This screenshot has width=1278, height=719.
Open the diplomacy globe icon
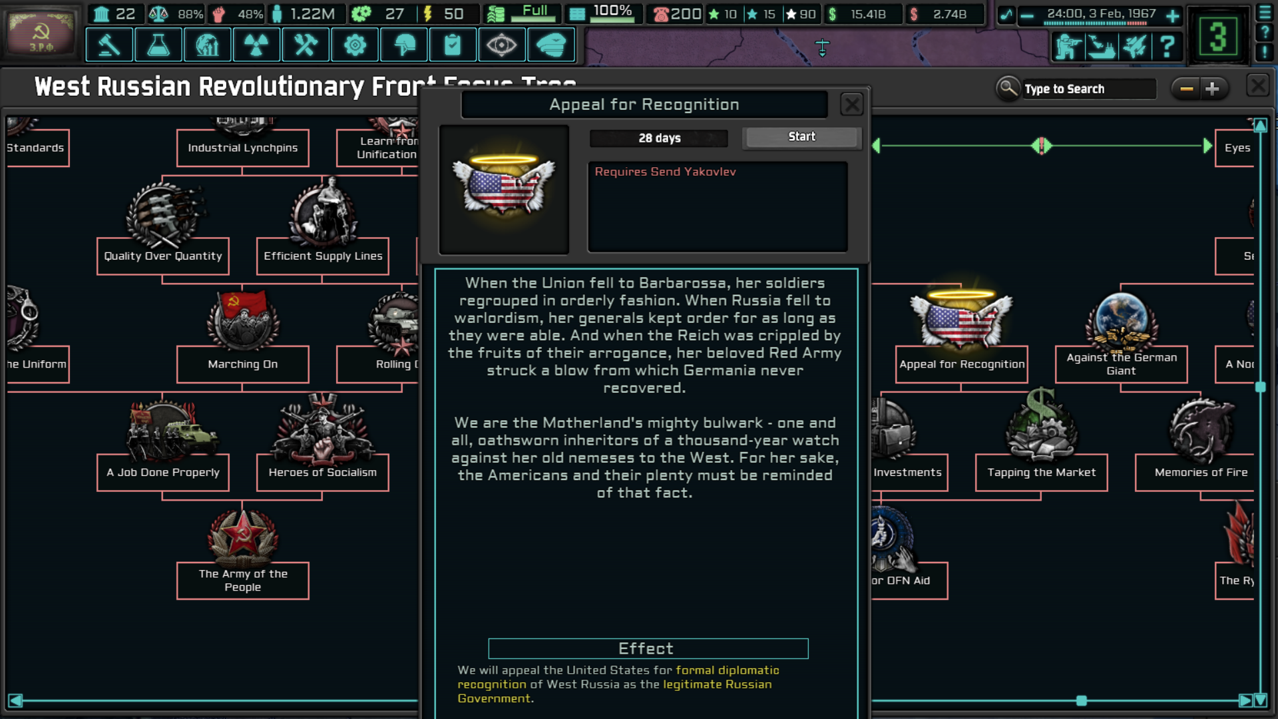point(207,45)
